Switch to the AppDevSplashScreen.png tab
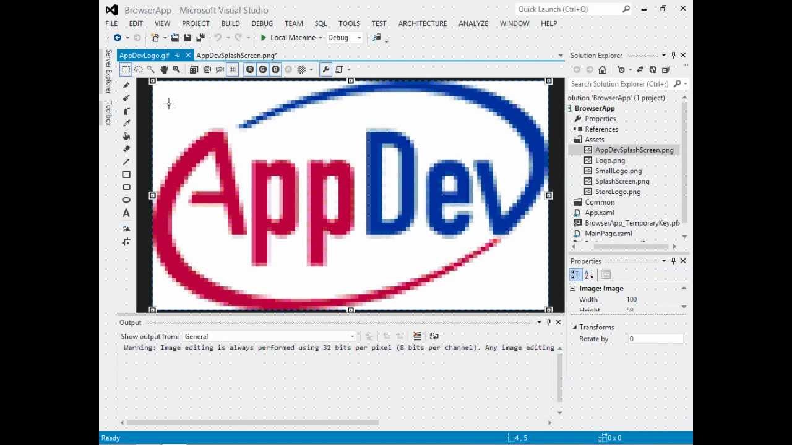This screenshot has height=445, width=792. click(236, 56)
